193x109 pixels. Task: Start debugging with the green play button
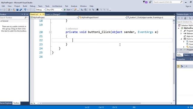[x=65, y=10]
